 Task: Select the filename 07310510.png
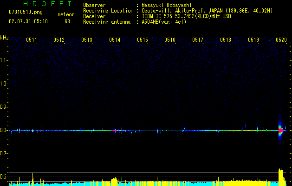coord(26,12)
